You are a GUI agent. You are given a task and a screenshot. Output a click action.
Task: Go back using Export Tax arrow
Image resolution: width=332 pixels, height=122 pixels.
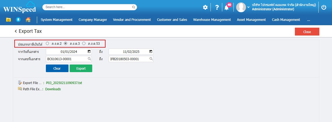(16, 31)
